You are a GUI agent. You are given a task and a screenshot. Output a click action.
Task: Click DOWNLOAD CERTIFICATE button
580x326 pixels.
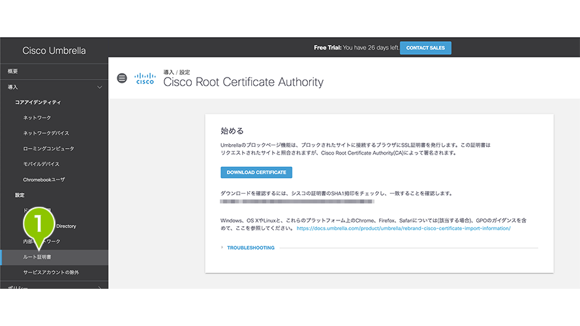coord(256,172)
